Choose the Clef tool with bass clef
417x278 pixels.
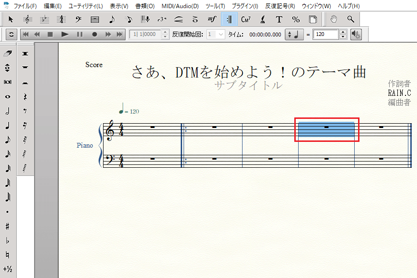(78, 20)
